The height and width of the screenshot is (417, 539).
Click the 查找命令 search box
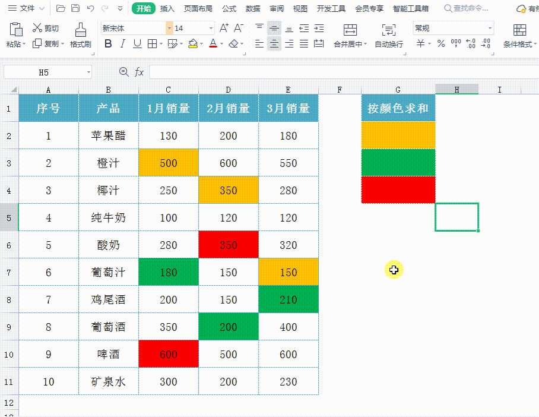466,8
